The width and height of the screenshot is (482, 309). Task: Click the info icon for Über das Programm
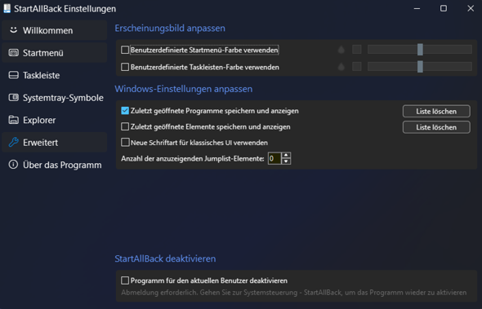coord(13,165)
